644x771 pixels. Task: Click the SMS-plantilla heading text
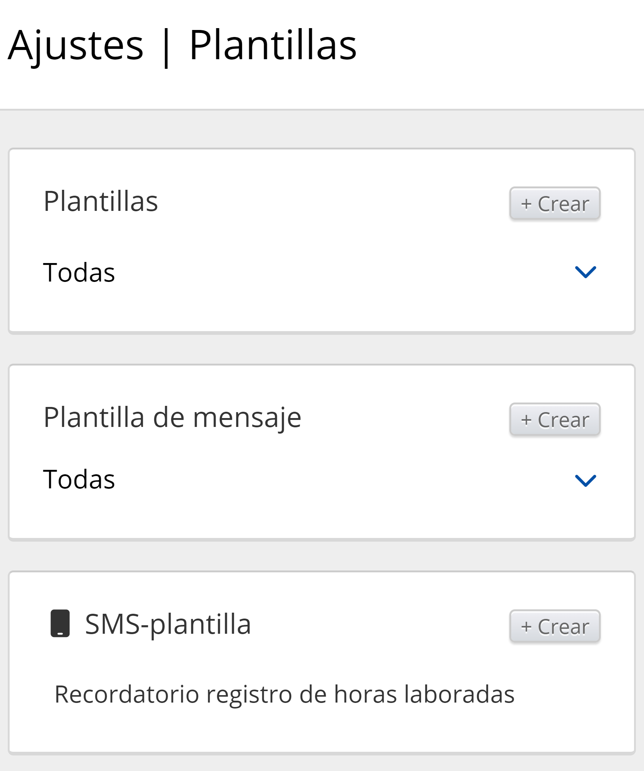(x=168, y=624)
